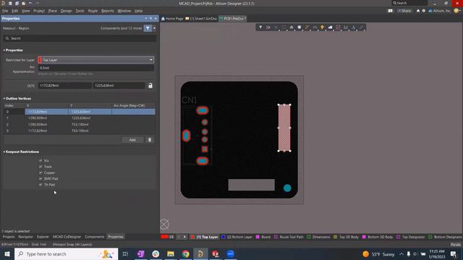Click the Add vertex button
The width and height of the screenshot is (463, 260).
coord(132,139)
